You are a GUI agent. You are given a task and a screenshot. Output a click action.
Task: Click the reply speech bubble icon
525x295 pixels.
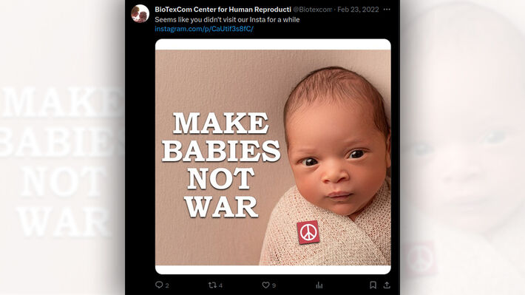[159, 285]
